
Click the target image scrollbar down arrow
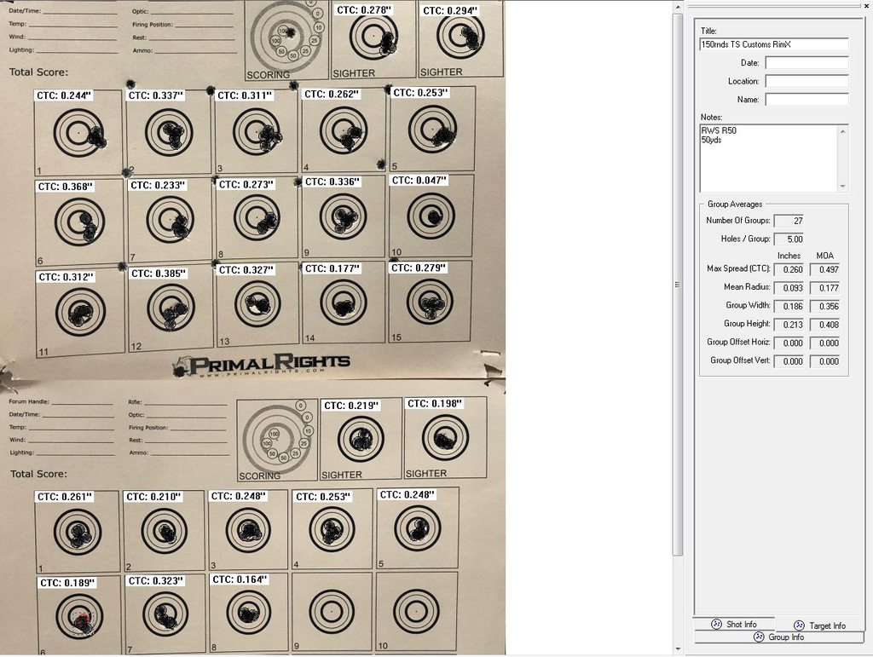tap(678, 648)
